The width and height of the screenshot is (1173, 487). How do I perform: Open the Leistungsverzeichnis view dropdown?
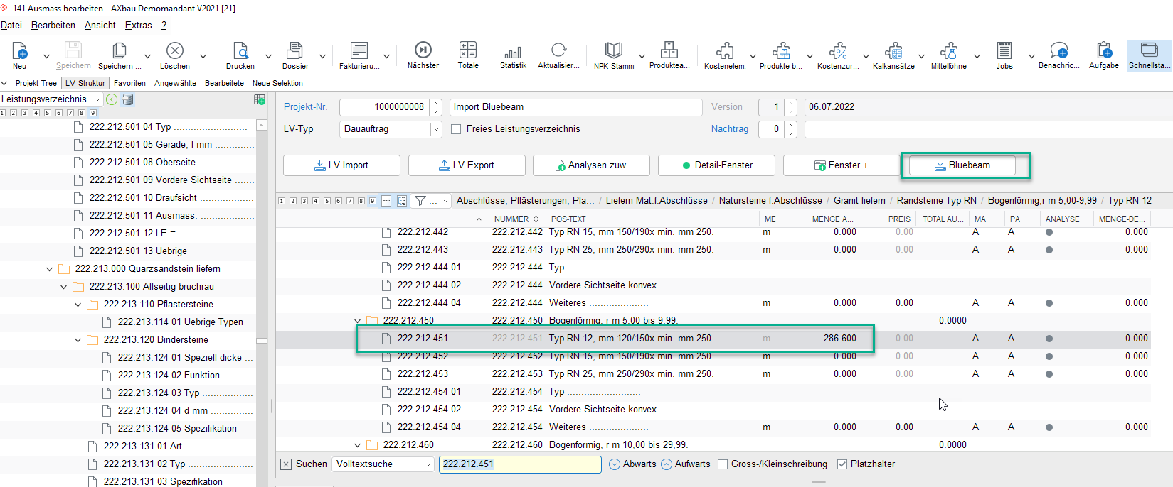click(97, 99)
